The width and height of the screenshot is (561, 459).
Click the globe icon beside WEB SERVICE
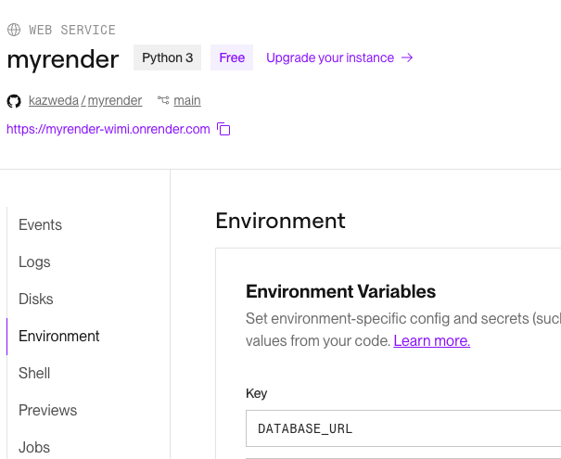click(x=14, y=30)
